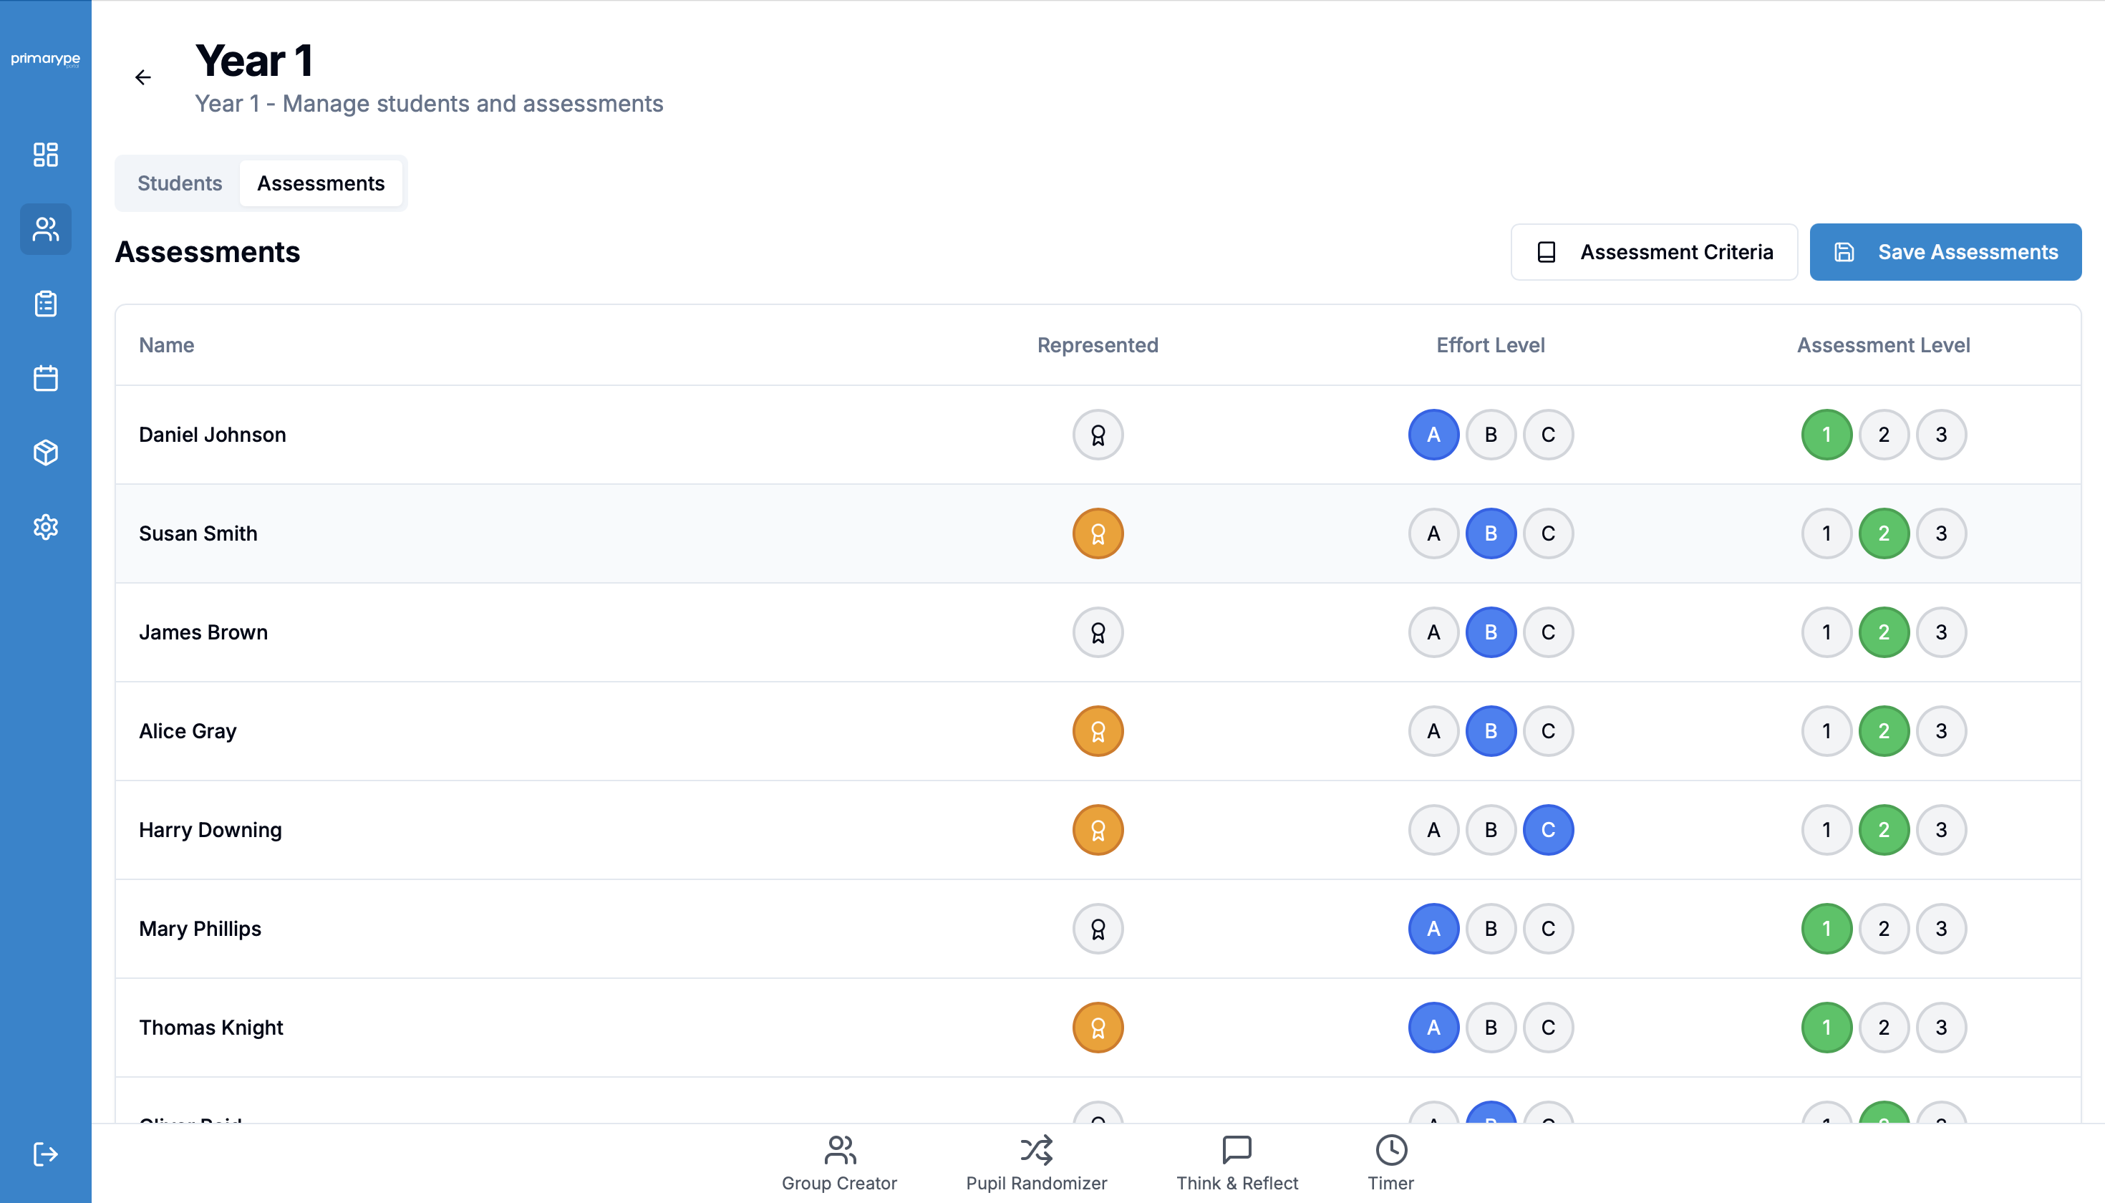Screen dimensions: 2105x1203
Task: Set Alice Gray effort level to A
Action: click(1433, 730)
